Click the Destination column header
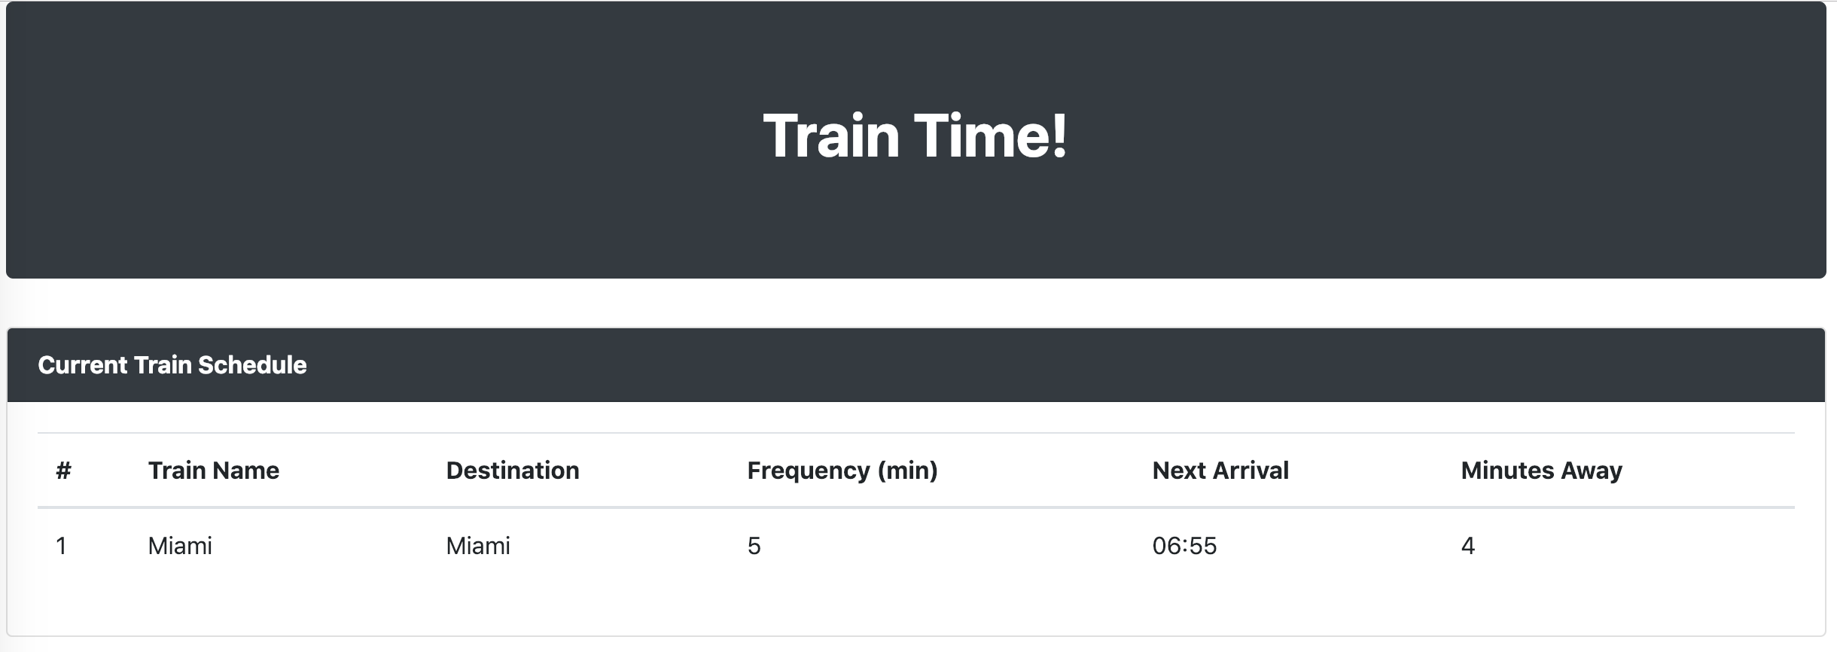The height and width of the screenshot is (652, 1837). click(x=512, y=470)
